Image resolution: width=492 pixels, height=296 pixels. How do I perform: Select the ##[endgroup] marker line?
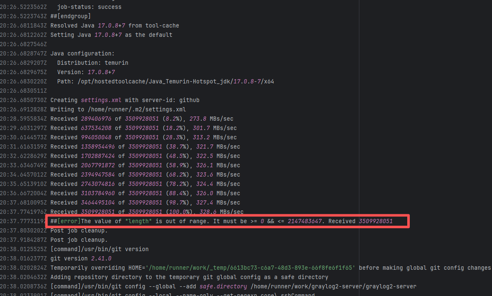[x=70, y=16]
